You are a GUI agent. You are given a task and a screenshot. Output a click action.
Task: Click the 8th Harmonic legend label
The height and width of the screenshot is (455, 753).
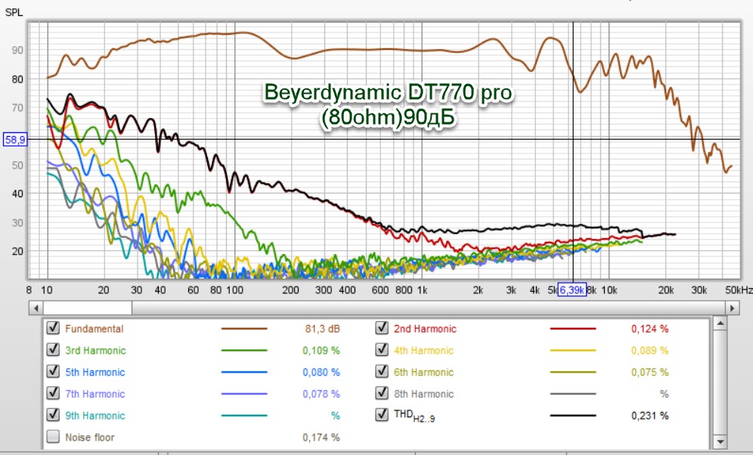tap(423, 394)
